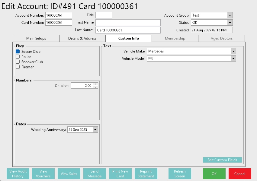257x181 pixels.
Task: Check the Firemen flag
Action: (x=18, y=67)
